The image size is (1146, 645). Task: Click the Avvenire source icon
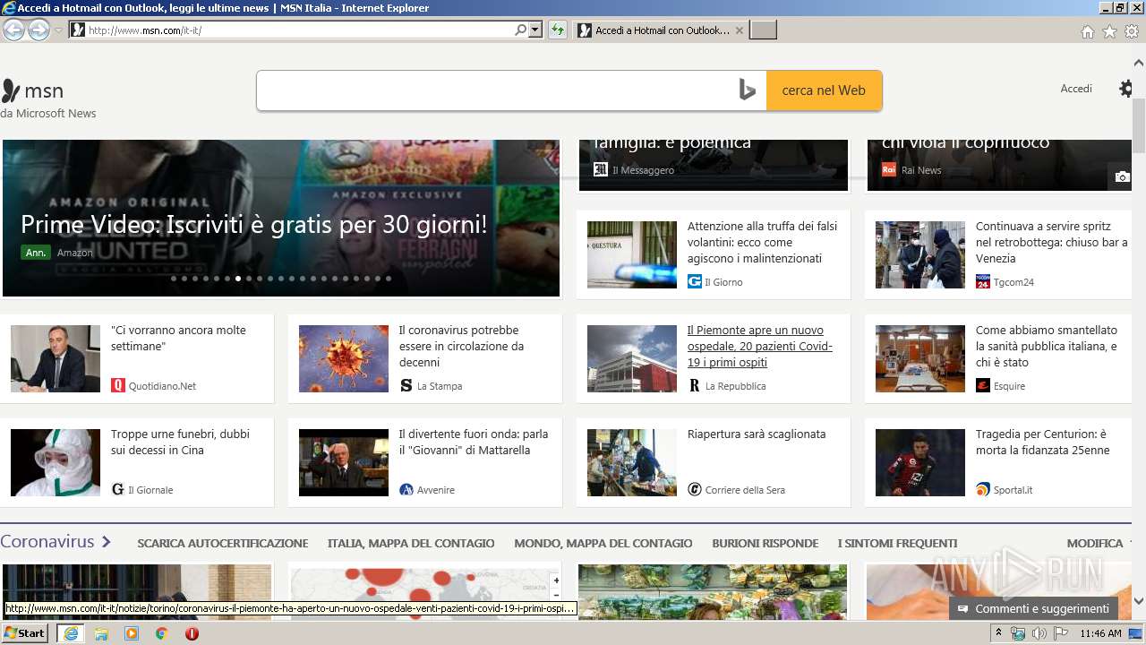coord(406,489)
